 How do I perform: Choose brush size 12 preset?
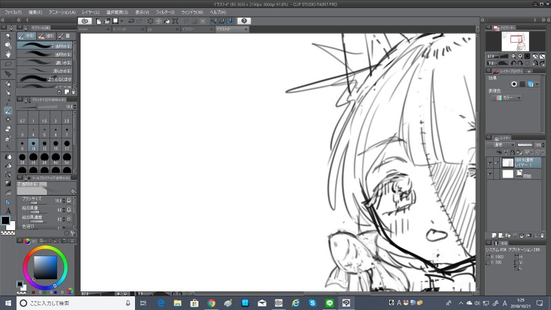44,145
